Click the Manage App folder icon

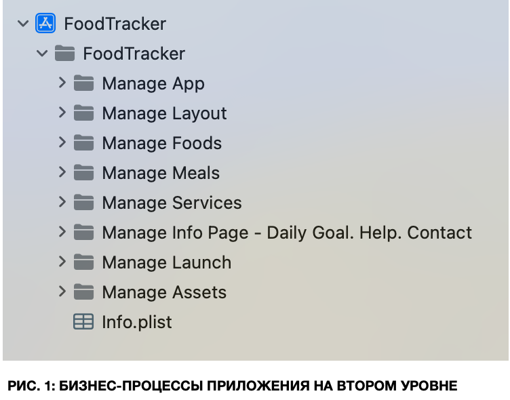[83, 83]
